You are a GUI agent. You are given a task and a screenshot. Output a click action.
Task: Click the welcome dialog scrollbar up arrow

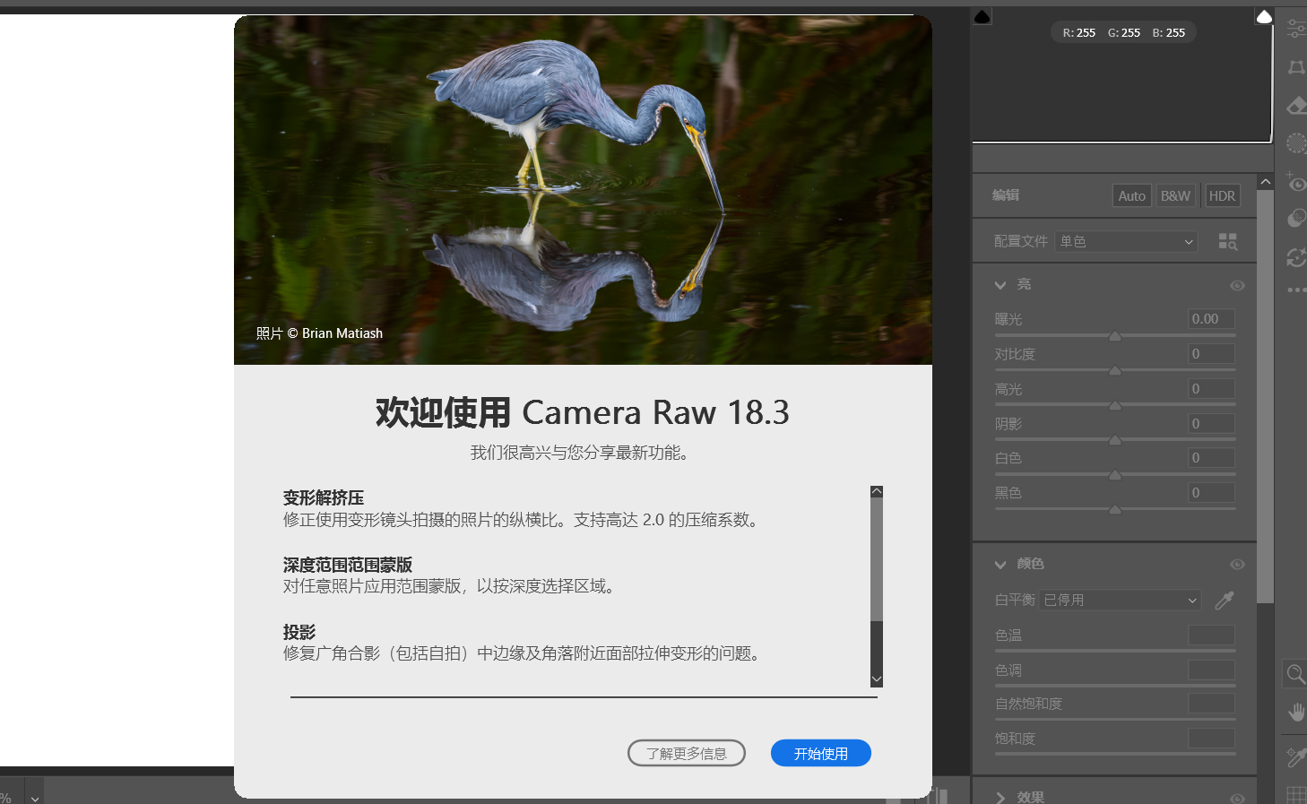[877, 491]
